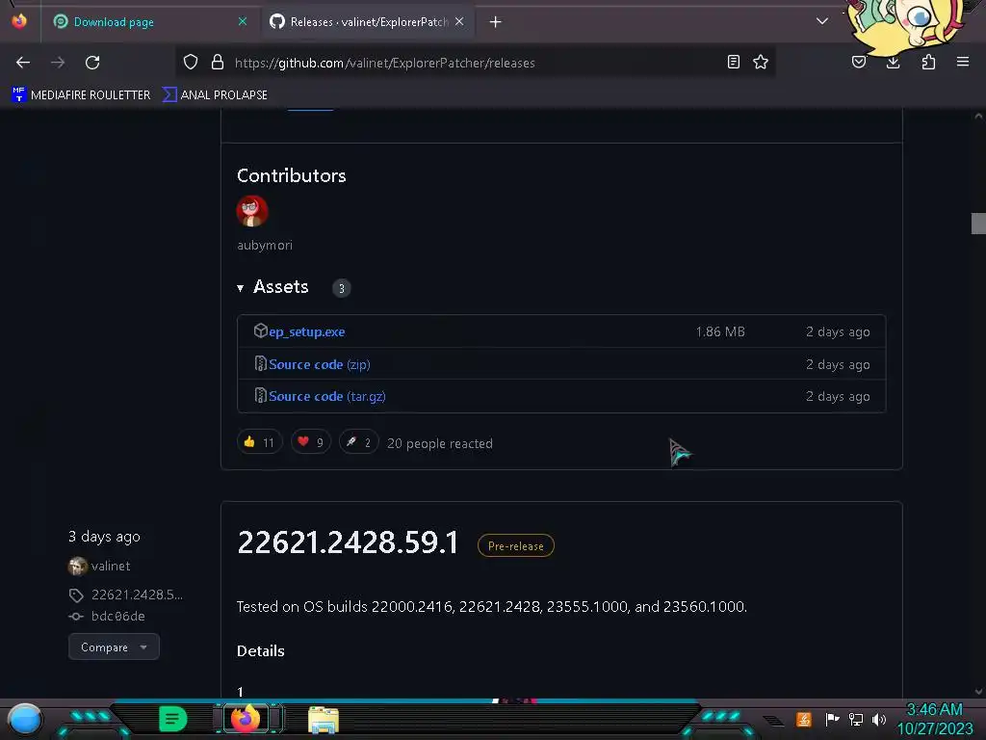This screenshot has height=740, width=986.
Task: Click the Firefox logo at tab bar start
Action: point(19,21)
